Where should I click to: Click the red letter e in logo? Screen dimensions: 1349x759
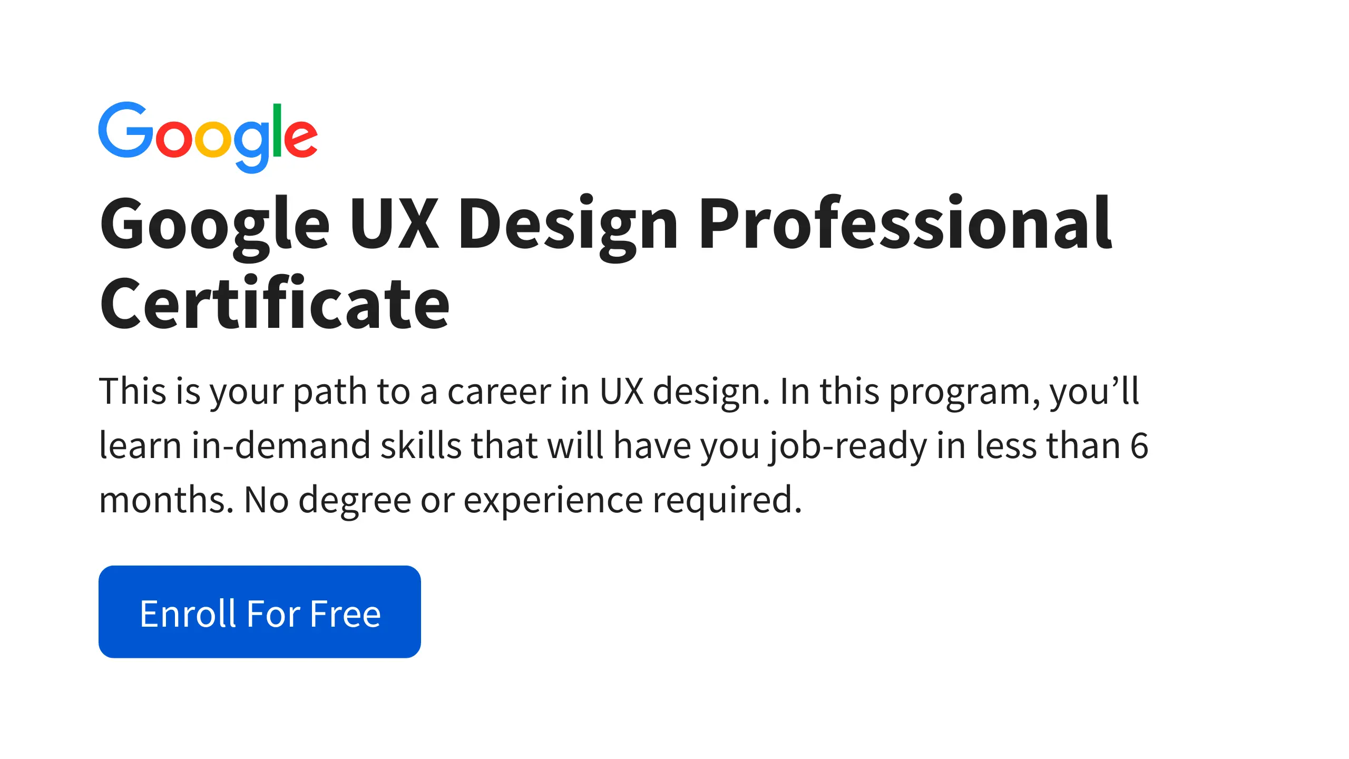tap(301, 138)
